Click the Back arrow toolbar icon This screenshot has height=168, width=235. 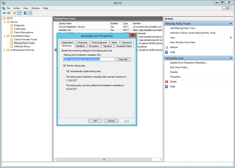[x=4, y=13]
